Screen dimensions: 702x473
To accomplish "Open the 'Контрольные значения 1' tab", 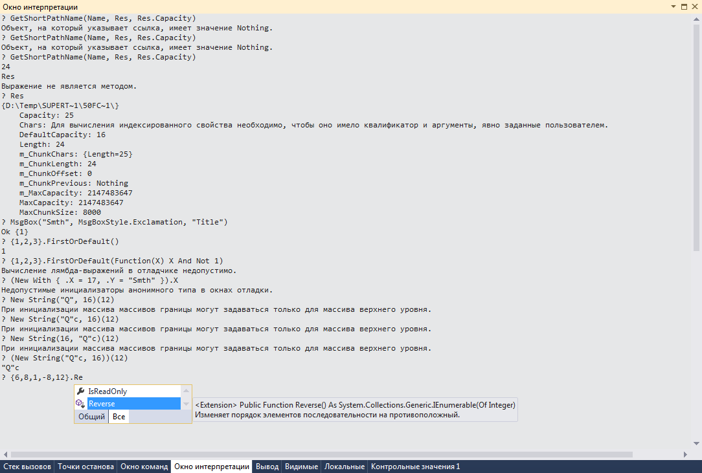I will 416,467.
